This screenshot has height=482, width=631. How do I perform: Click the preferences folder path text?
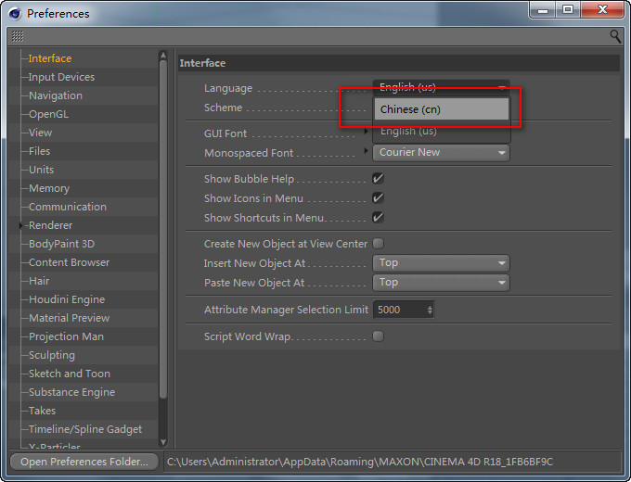click(360, 462)
